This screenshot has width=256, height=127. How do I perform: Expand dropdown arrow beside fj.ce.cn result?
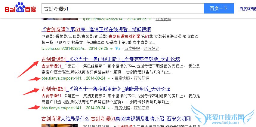click(150, 19)
